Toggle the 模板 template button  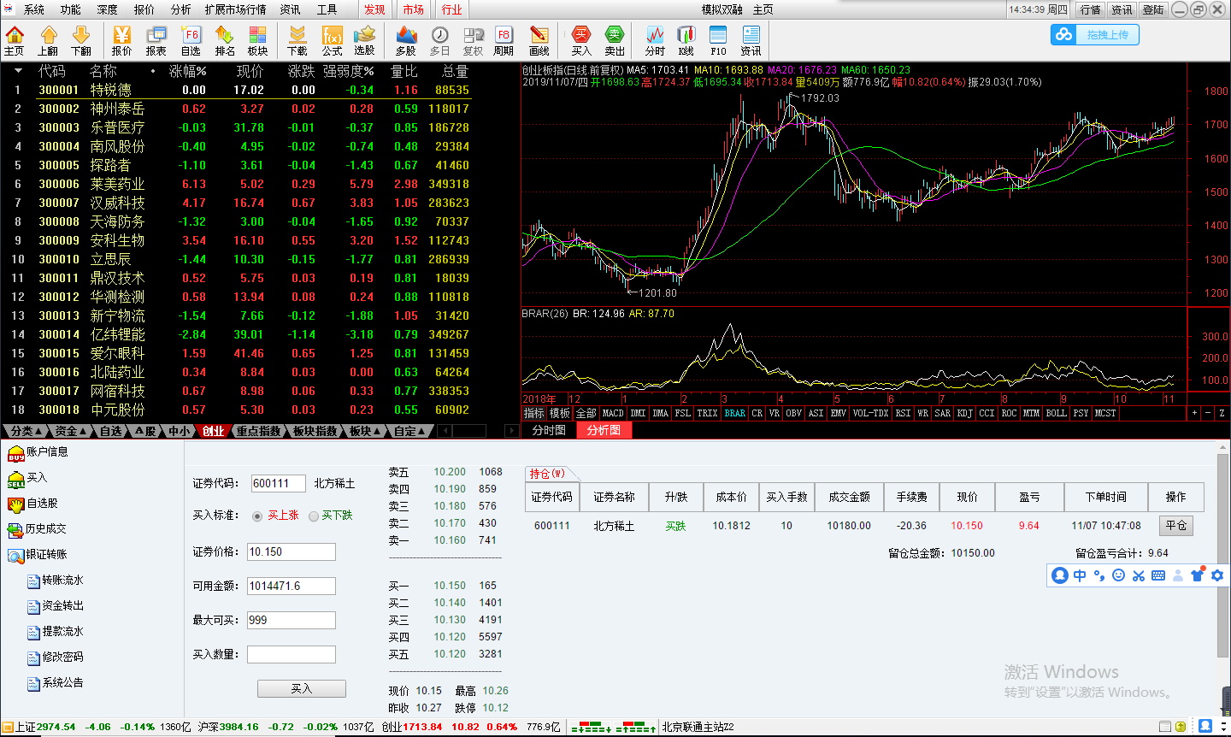tap(560, 413)
